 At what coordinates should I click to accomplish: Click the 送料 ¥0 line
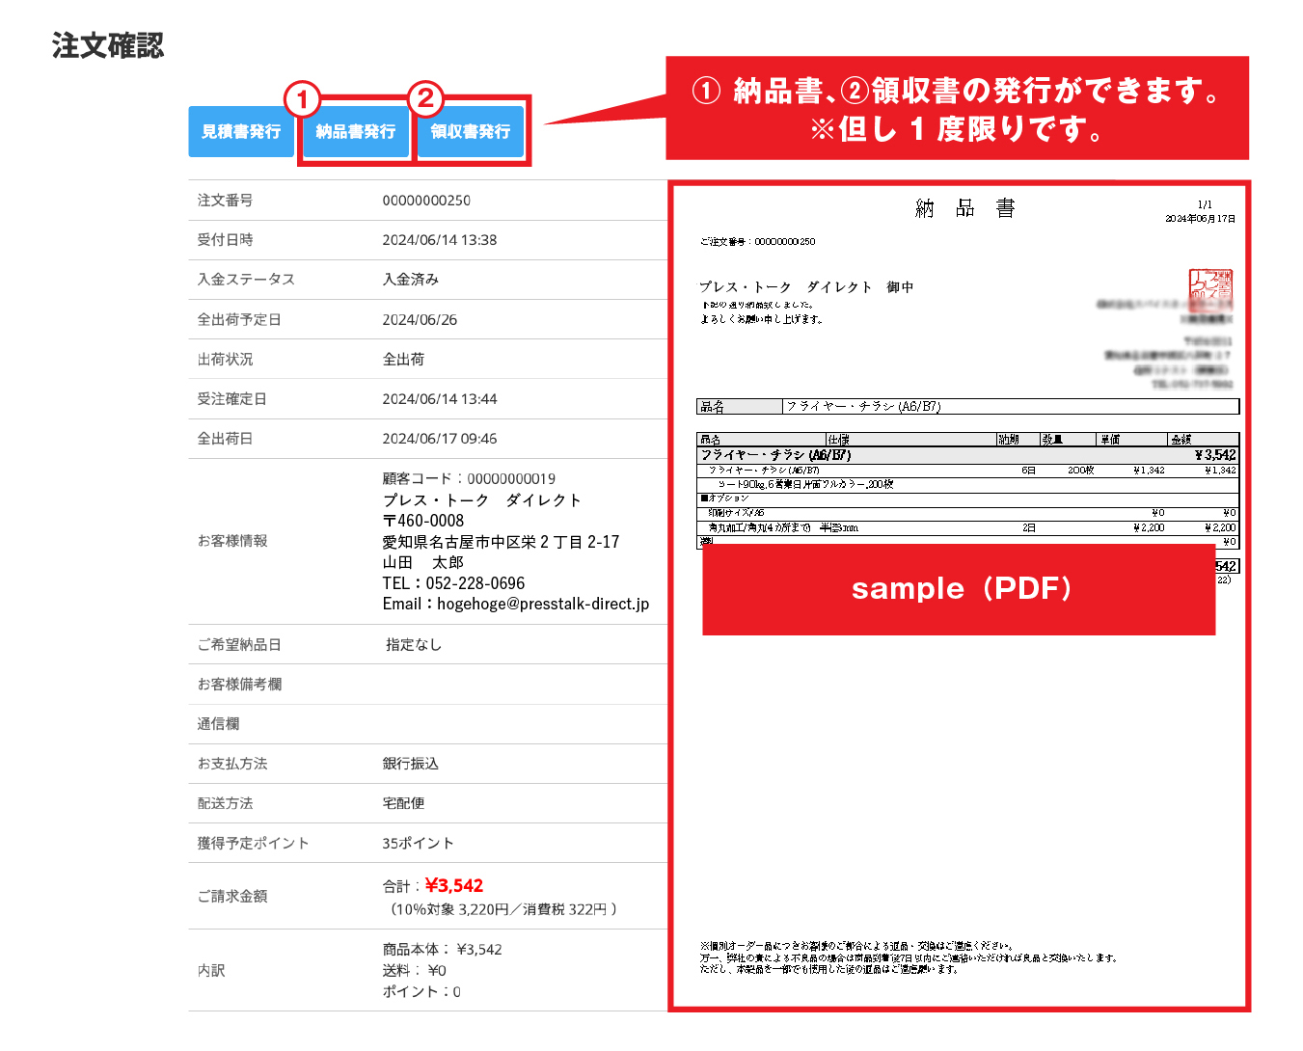414,971
